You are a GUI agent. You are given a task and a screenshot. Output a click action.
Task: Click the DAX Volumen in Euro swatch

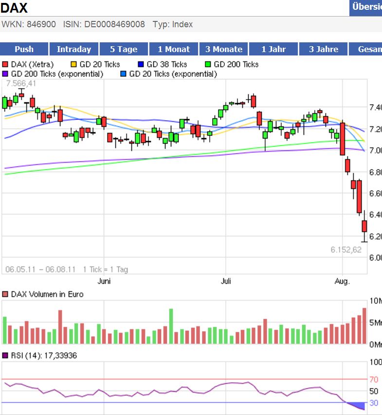point(5,294)
